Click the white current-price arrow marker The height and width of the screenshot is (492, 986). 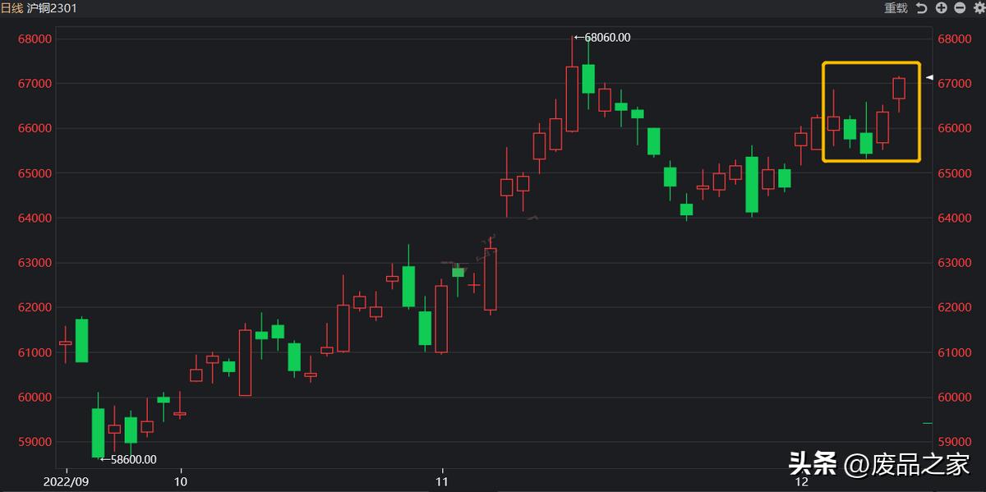[929, 77]
